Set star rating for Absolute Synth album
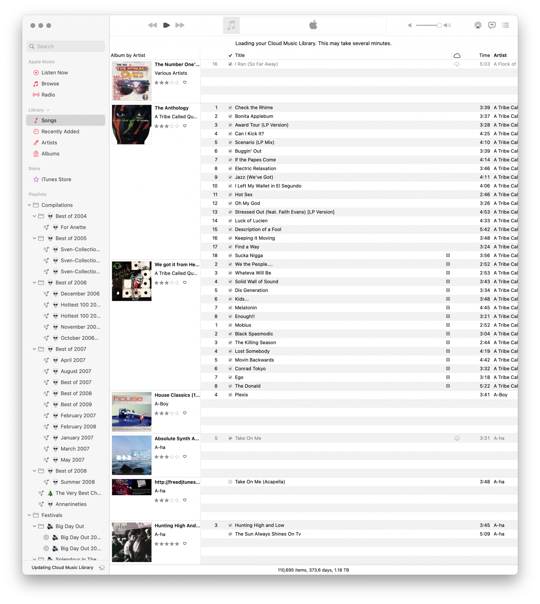Viewport: 540px width, 604px height. (x=167, y=457)
